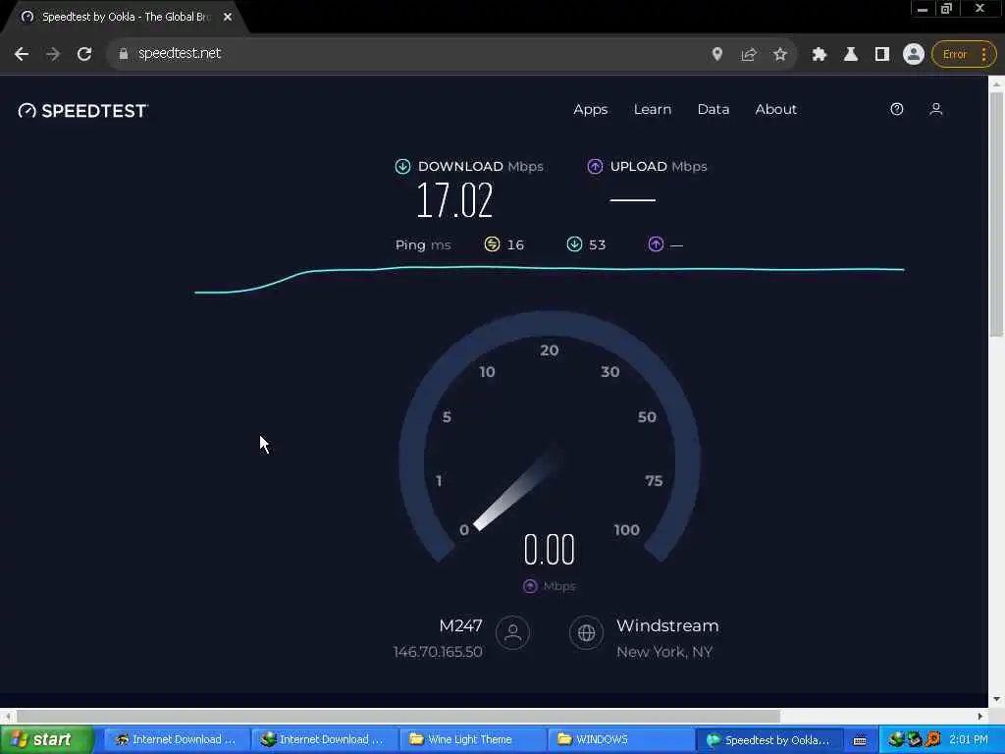Click New York, NY server location
Screen dimensions: 1005x754
664,652
